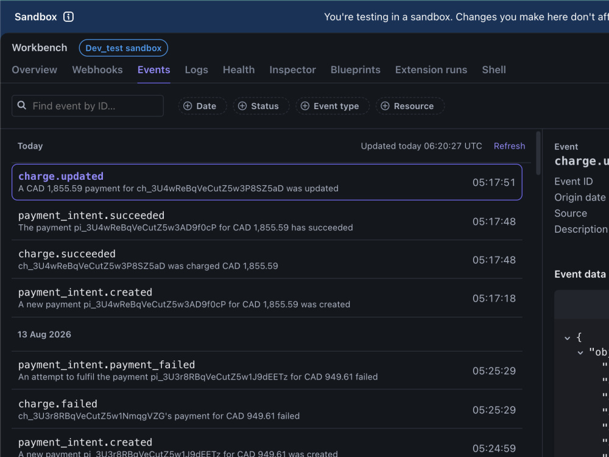The height and width of the screenshot is (457, 609).
Task: Click the plus icon on Status filter
Action: click(x=242, y=106)
